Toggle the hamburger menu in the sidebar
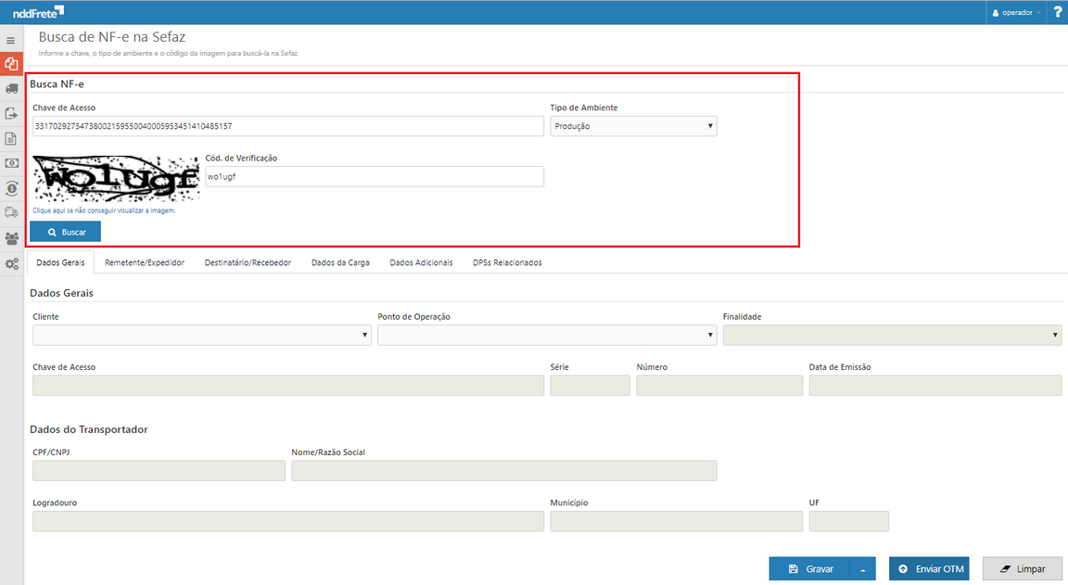The width and height of the screenshot is (1068, 585). 11,41
